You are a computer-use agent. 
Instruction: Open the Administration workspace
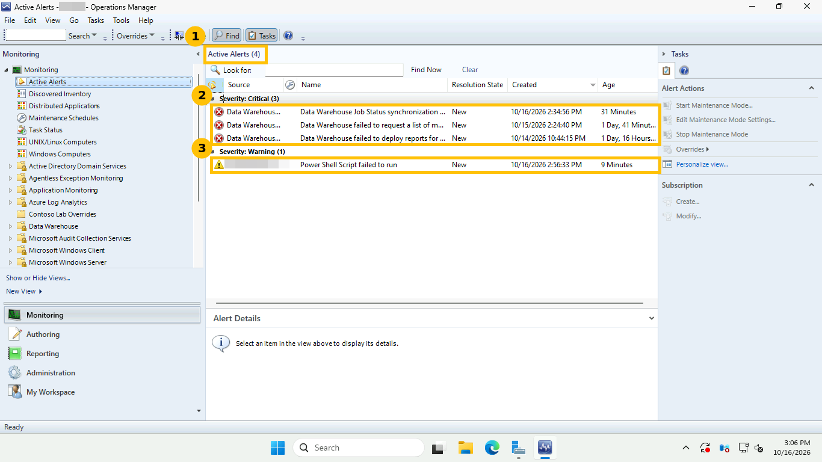(x=51, y=373)
